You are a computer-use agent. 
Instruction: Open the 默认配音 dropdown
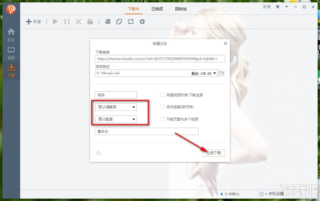point(116,119)
